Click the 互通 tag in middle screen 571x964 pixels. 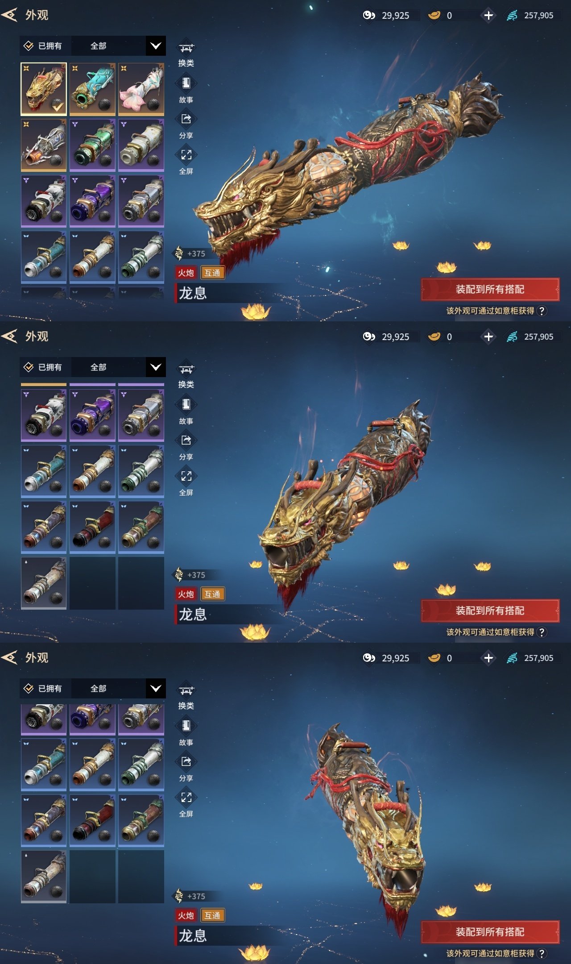click(x=212, y=594)
